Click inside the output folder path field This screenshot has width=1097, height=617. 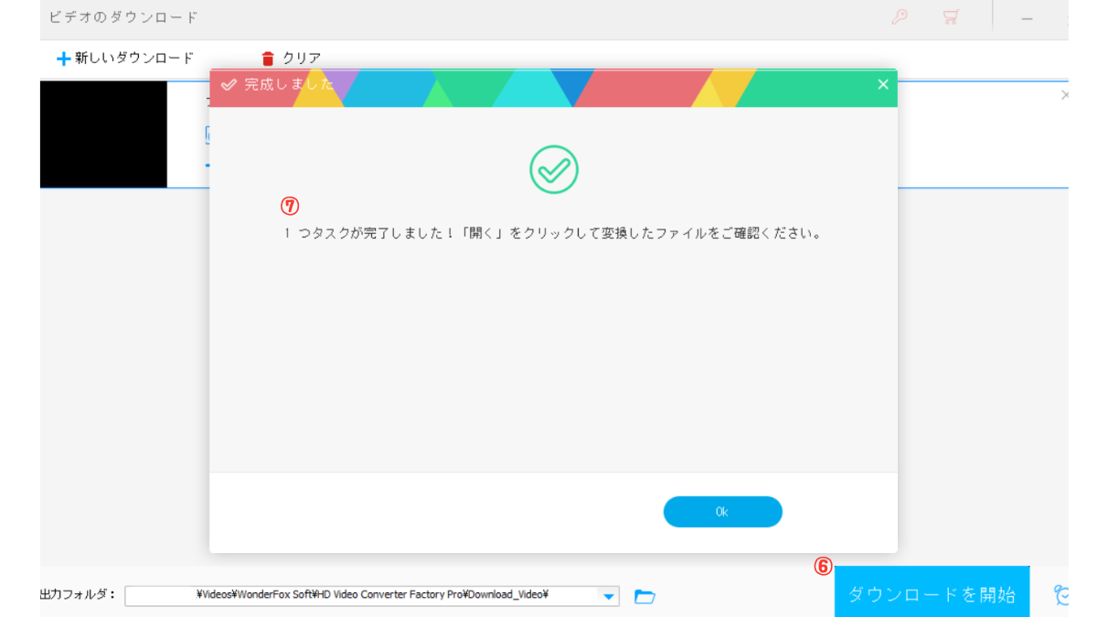tap(366, 596)
